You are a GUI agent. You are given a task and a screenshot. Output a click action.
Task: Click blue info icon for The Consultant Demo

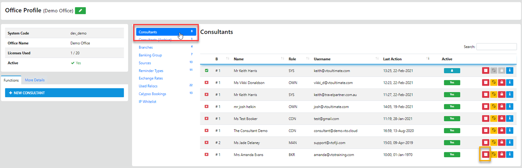coord(509,130)
